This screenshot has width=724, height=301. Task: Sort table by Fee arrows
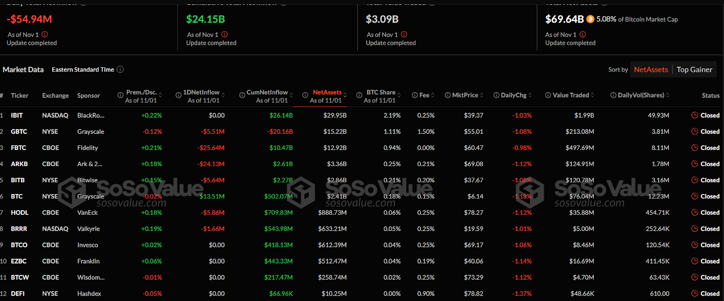pyautogui.click(x=433, y=95)
